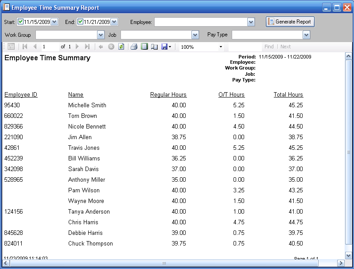Switch to Print Layout view
This screenshot has width=354, height=269.
144,47
